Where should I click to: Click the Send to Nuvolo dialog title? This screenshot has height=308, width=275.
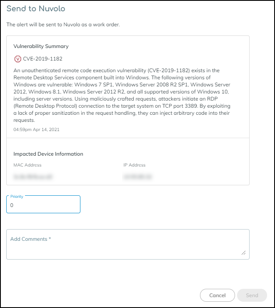point(36,8)
